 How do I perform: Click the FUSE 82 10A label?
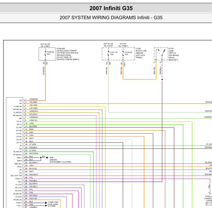click(x=50, y=53)
